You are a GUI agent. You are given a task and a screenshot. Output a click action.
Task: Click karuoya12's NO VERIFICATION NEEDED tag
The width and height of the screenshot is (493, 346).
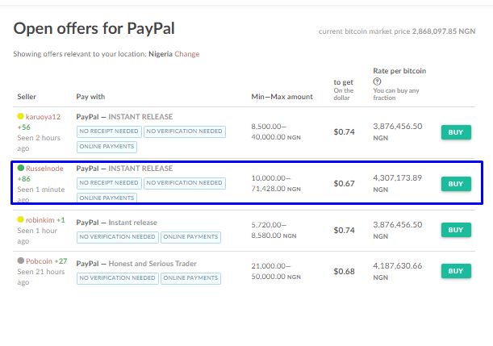(x=184, y=131)
